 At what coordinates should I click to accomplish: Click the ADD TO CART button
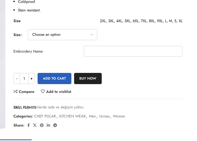54,79
